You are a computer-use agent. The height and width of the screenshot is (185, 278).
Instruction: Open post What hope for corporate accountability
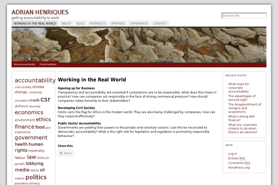pyautogui.click(x=239, y=88)
